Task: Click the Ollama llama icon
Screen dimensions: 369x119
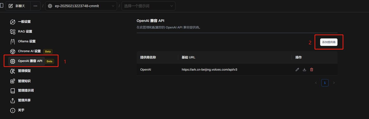Action: click(x=13, y=41)
